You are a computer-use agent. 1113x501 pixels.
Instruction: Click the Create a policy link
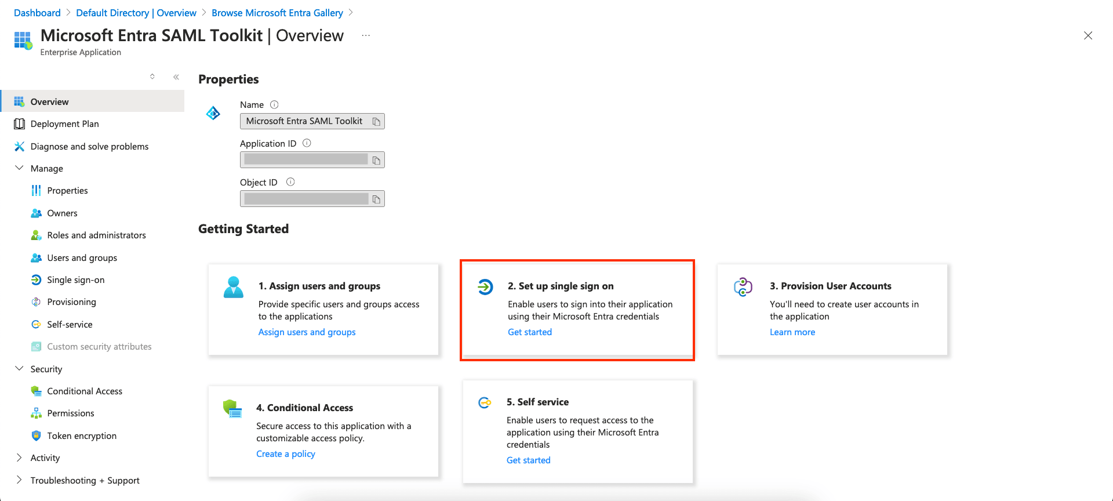point(286,454)
